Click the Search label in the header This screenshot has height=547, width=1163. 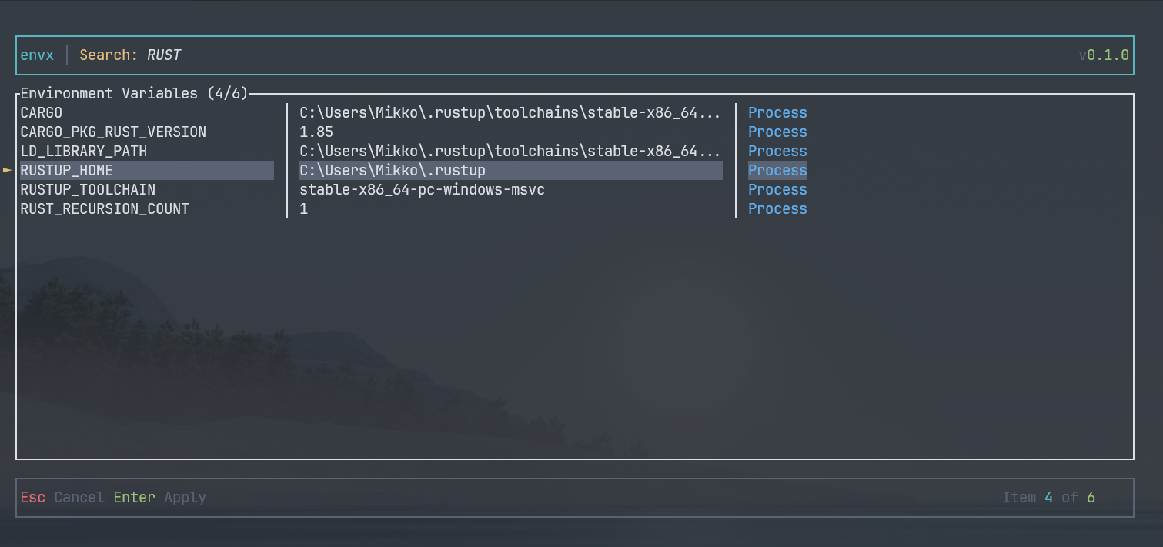[x=108, y=55]
